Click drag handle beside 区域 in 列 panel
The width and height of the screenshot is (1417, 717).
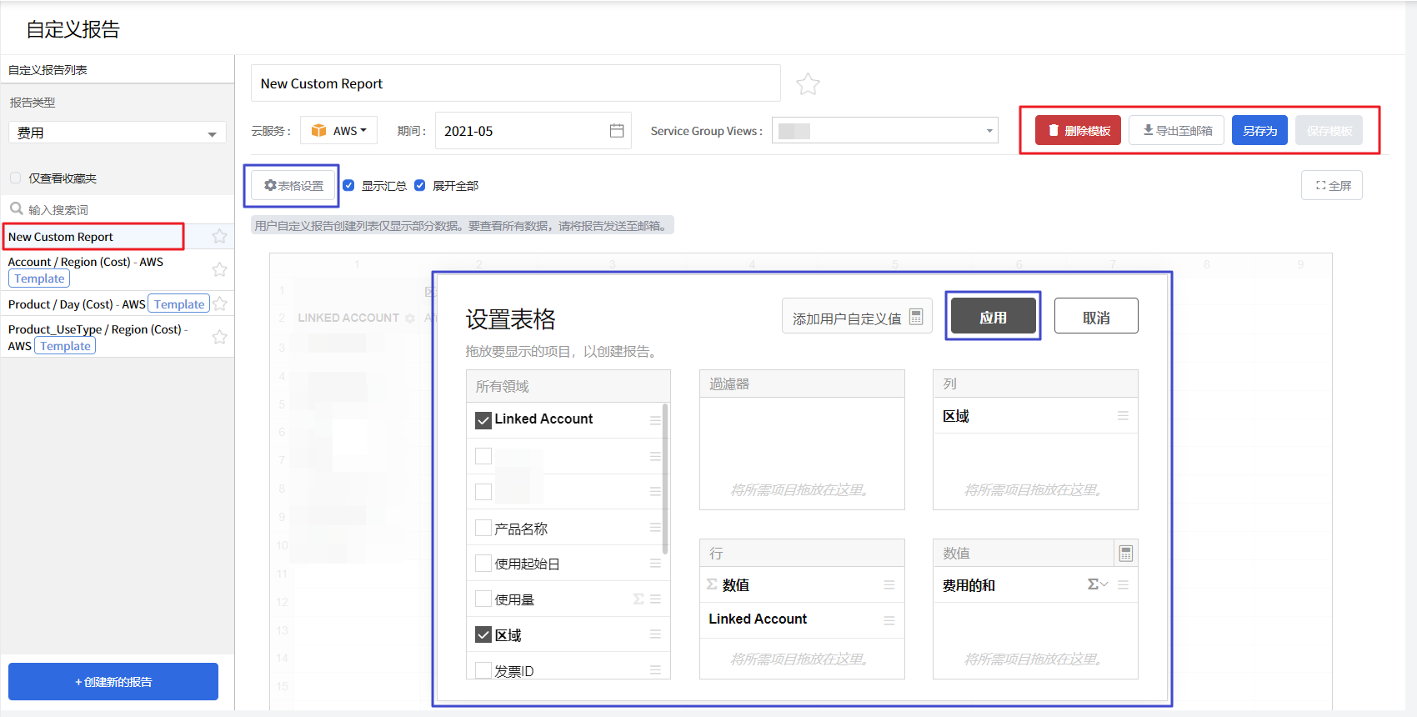coord(1123,416)
